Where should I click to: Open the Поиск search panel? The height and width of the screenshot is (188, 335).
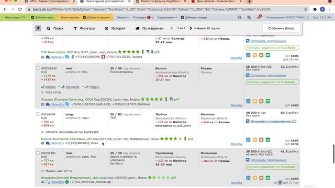55,28
